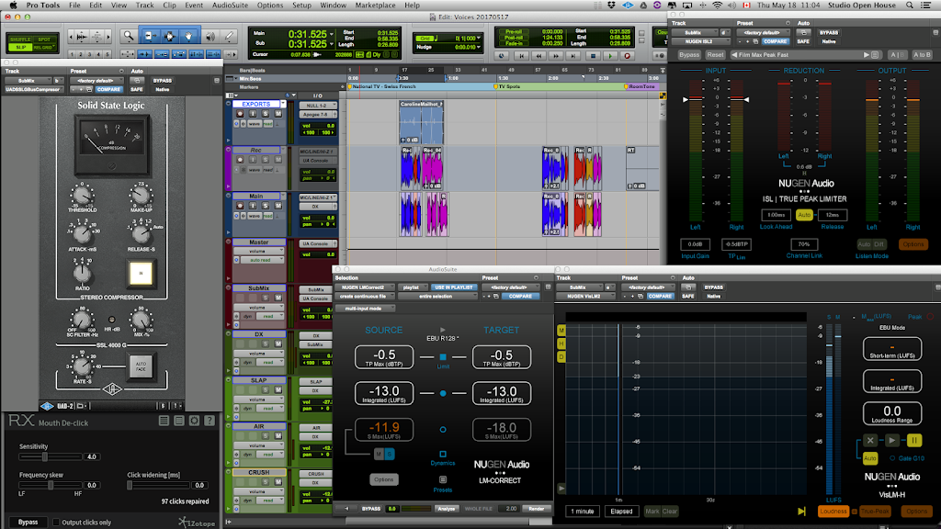
Task: Jump to end of VisLM history
Action: [x=801, y=511]
